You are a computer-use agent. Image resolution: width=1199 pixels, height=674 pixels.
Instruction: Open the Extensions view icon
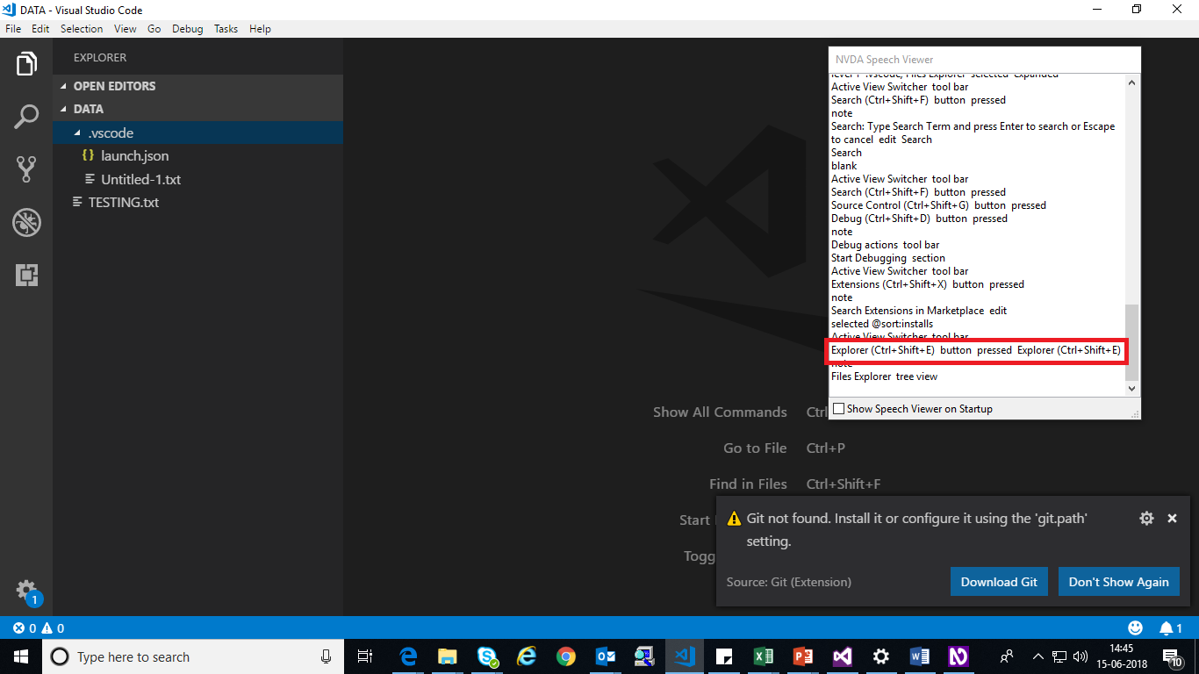(26, 275)
